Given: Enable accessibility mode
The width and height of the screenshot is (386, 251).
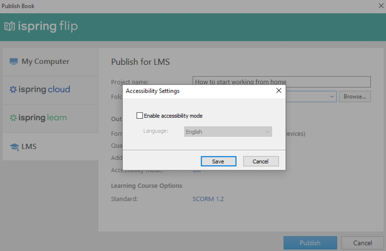Looking at the screenshot, I should (x=140, y=115).
